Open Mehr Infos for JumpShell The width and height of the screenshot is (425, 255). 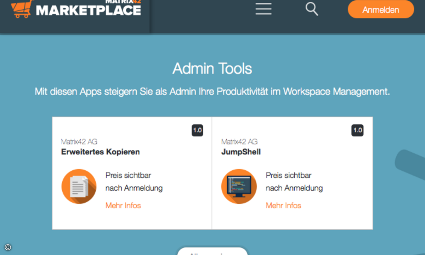pyautogui.click(x=283, y=205)
